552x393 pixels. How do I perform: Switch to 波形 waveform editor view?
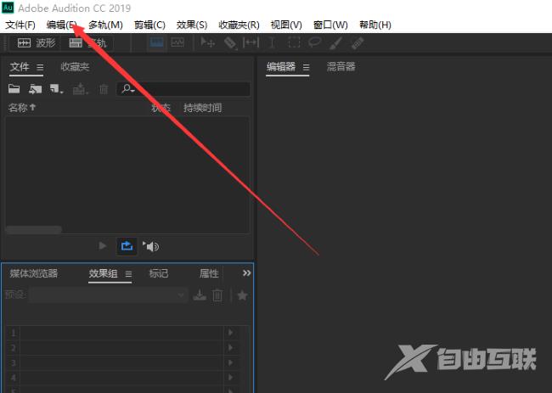click(x=37, y=43)
